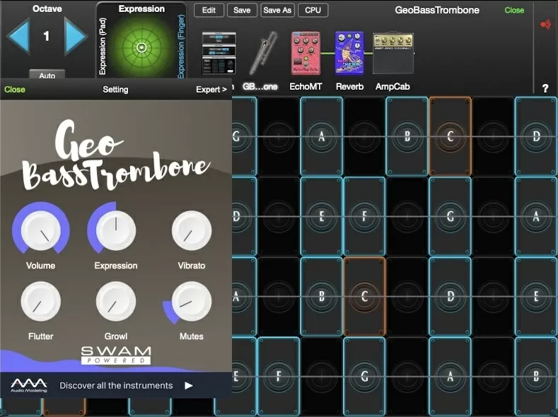Tap E pad in second row
Viewport: 558px width, 417px height.
tap(322, 216)
